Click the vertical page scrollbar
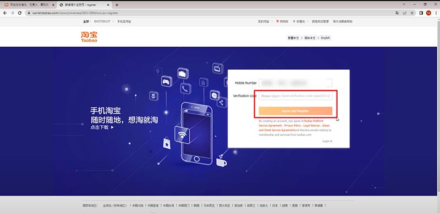 pyautogui.click(x=438, y=107)
